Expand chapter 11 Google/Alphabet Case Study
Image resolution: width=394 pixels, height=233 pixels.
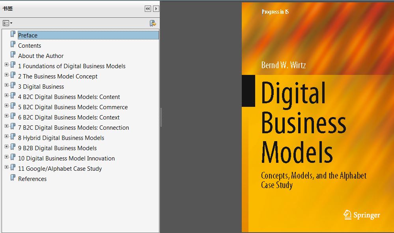click(x=7, y=167)
